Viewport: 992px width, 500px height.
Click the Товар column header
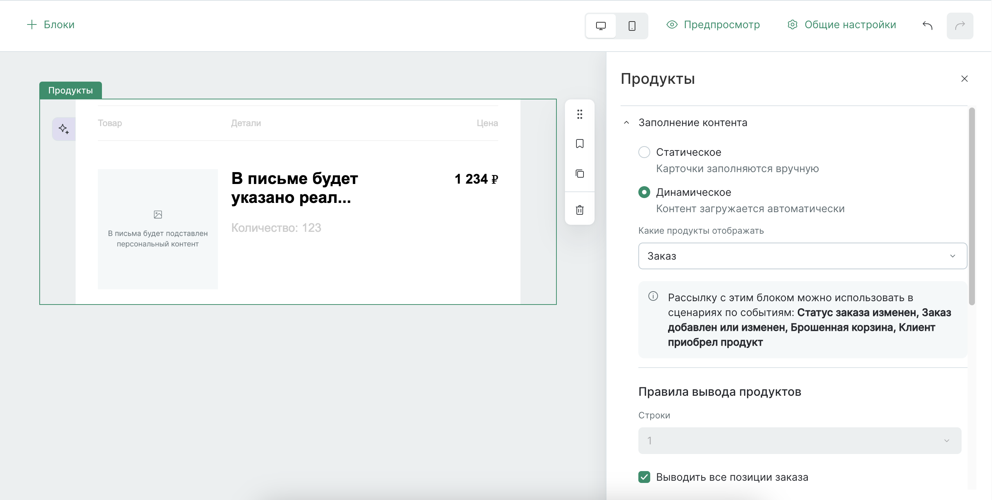[x=110, y=123]
